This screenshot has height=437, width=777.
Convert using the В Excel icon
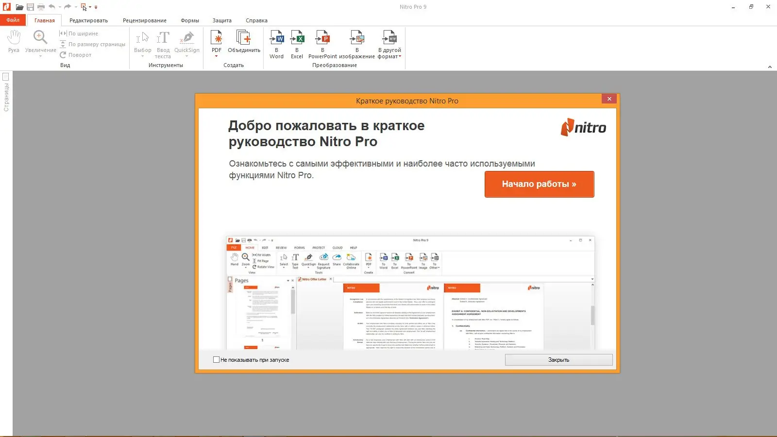[297, 38]
